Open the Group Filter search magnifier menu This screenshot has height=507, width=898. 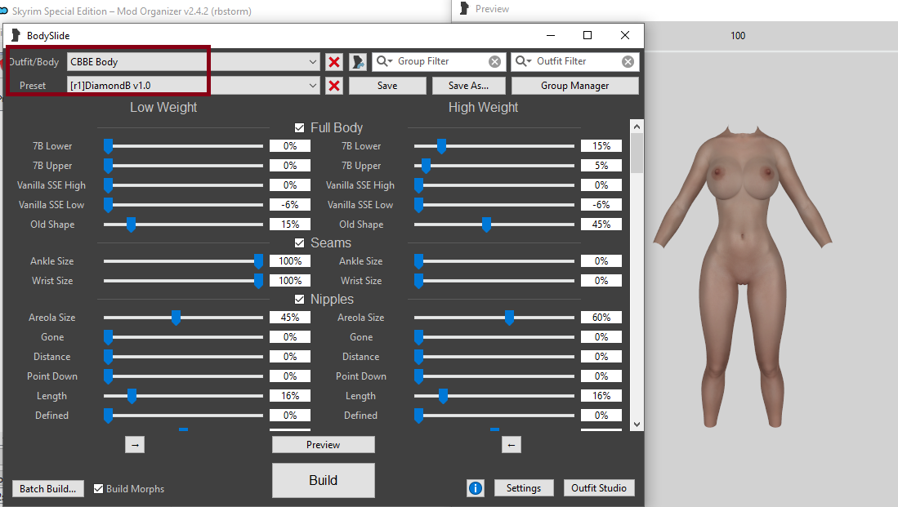click(384, 61)
